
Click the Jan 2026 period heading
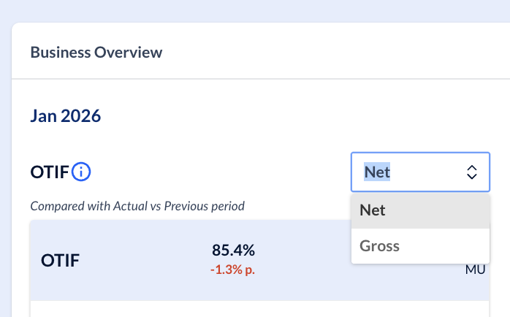pyautogui.click(x=66, y=115)
